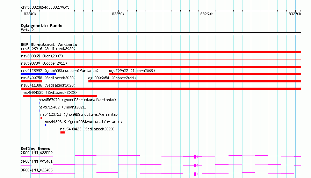Select the tiny blue nsv4480346 marker
The height and width of the screenshot is (178, 311).
(x=45, y=125)
